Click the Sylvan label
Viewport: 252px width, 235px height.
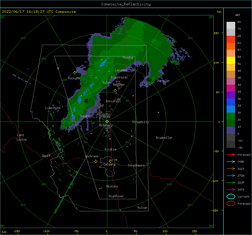[107, 82]
